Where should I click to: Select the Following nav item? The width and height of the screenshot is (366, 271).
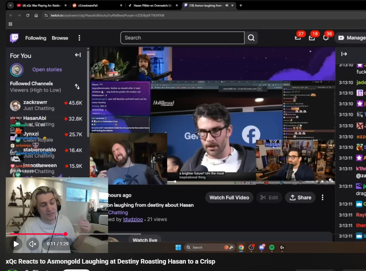[36, 38]
